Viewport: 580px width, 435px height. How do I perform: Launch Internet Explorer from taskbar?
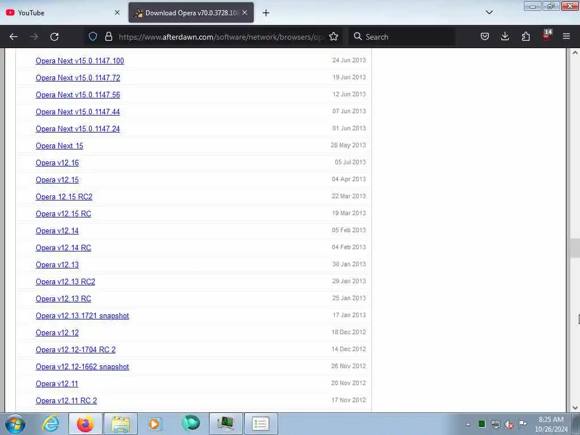click(x=50, y=424)
